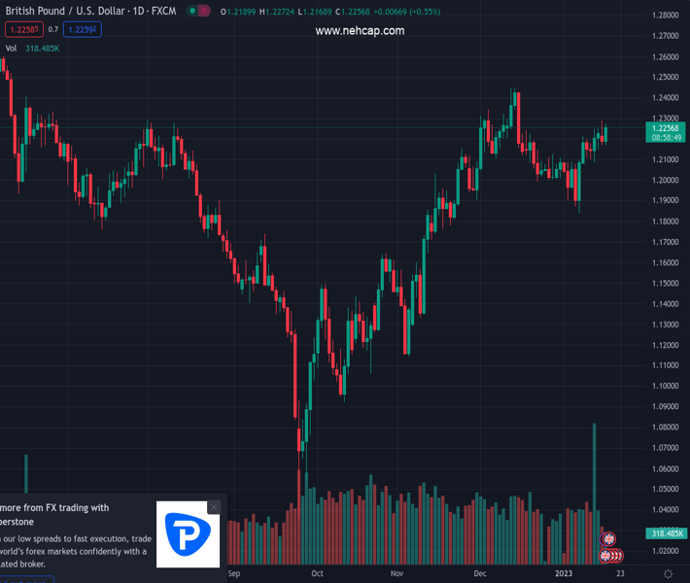This screenshot has width=690, height=583.
Task: Click the blue buy price 1.2259 button
Action: pyautogui.click(x=82, y=29)
